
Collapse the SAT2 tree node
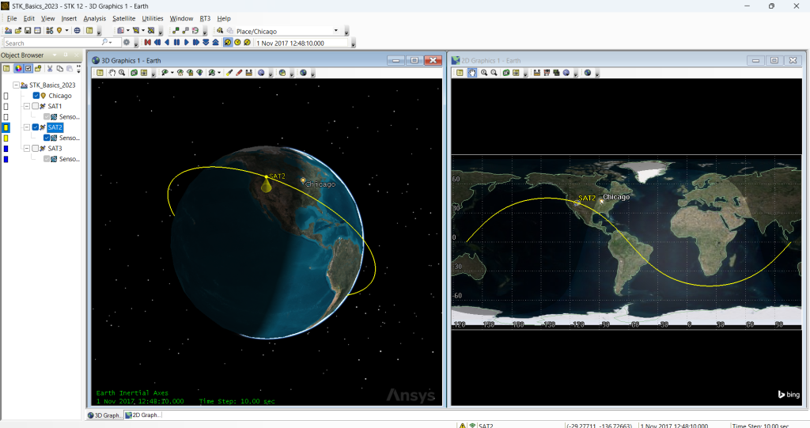(27, 127)
